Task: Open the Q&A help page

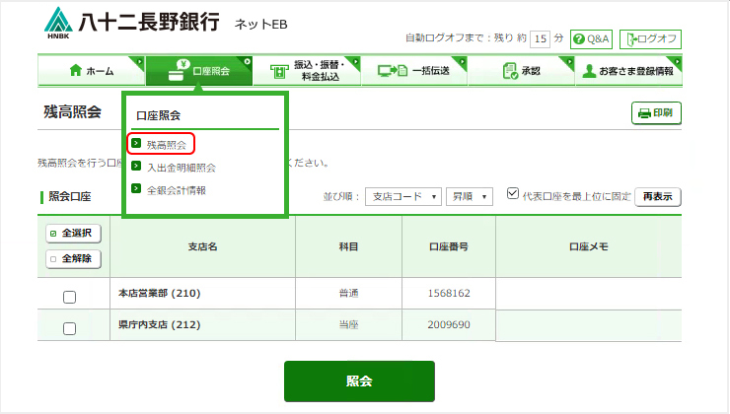Action: click(x=591, y=39)
